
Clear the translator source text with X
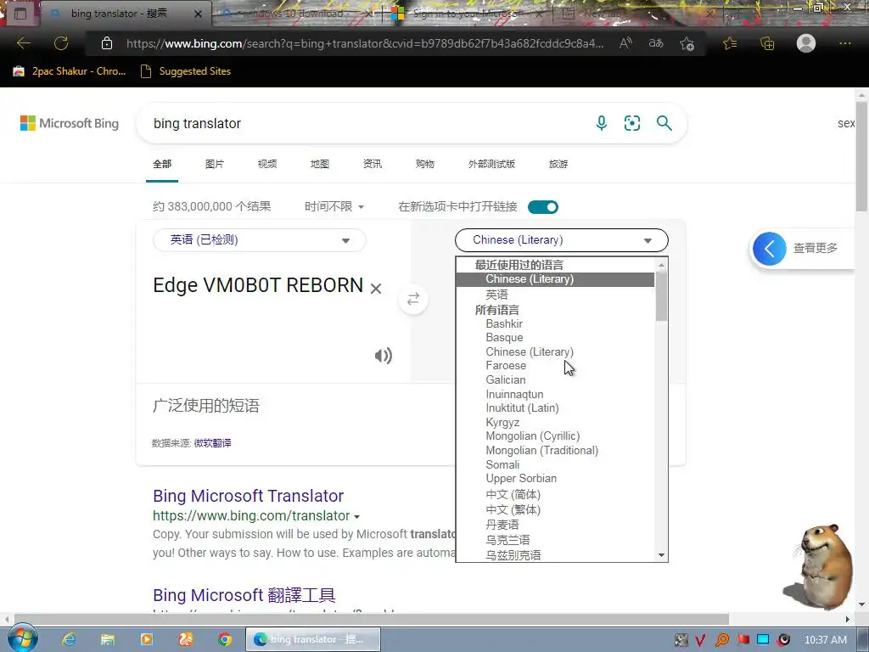tap(376, 289)
